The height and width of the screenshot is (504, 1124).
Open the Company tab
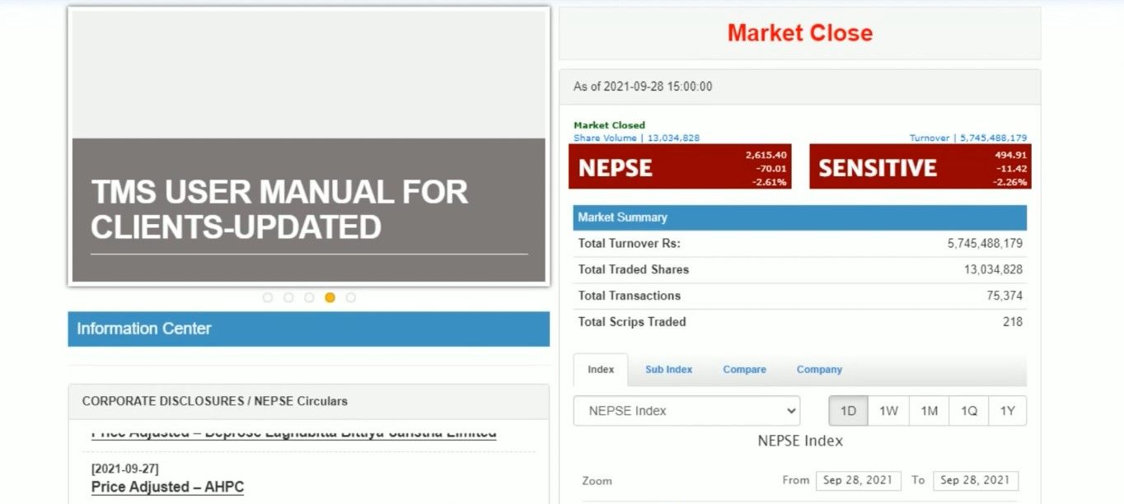[x=819, y=370]
